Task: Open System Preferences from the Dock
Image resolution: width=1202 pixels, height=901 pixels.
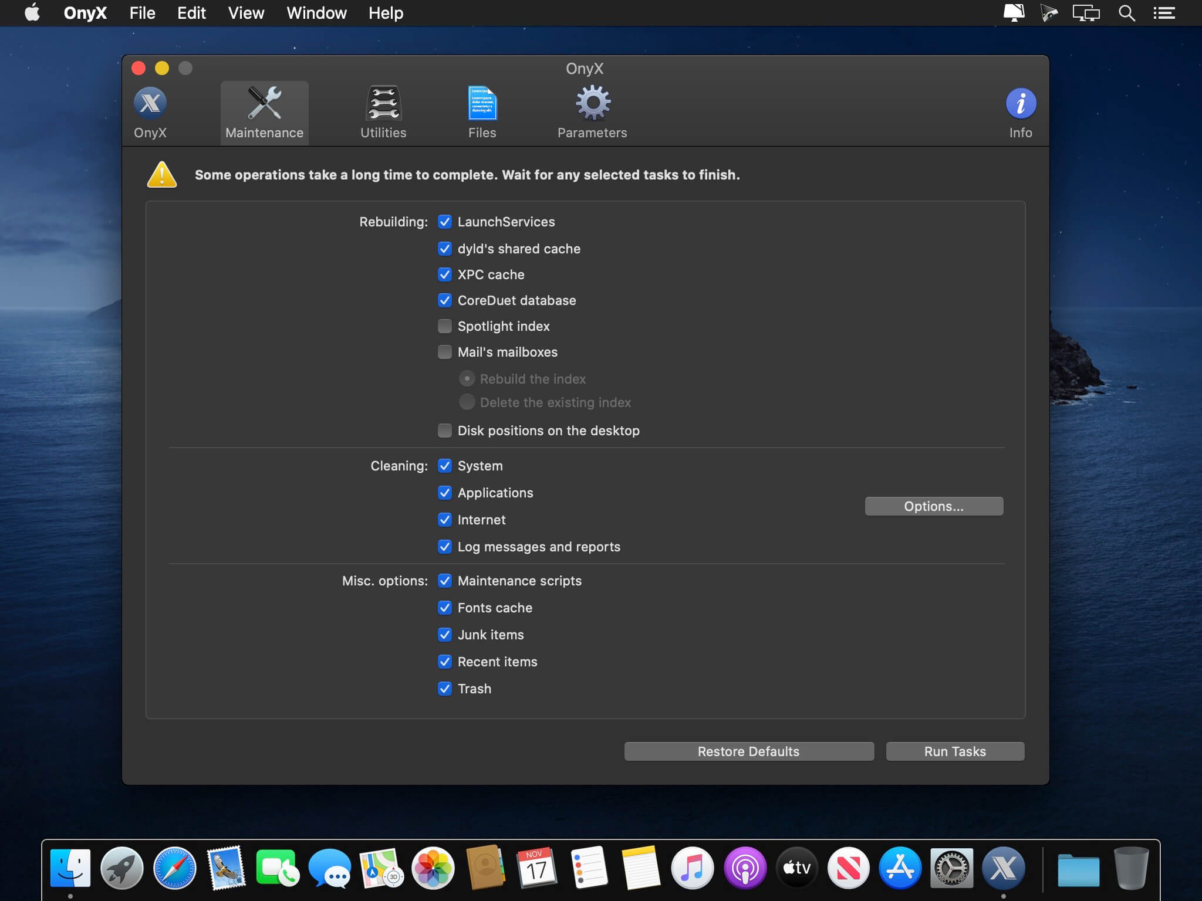Action: [951, 868]
